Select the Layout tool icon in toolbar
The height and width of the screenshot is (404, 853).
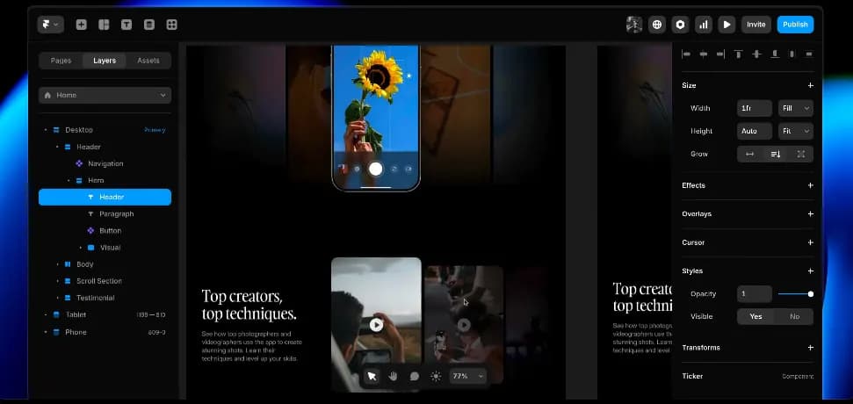coord(104,25)
